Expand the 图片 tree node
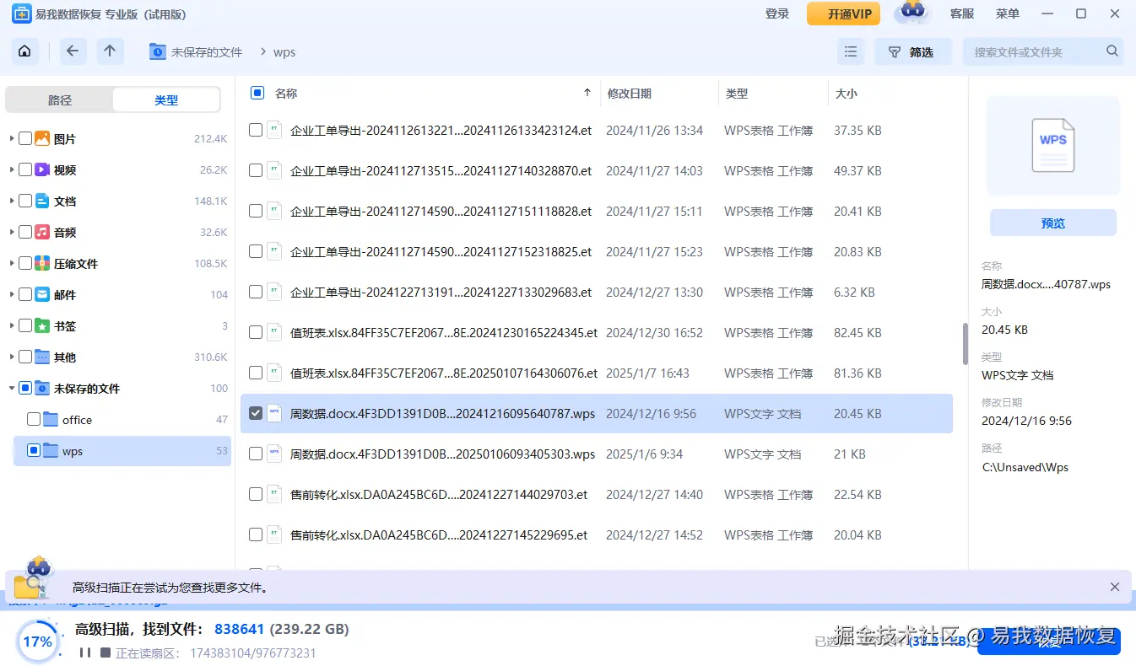 12,138
